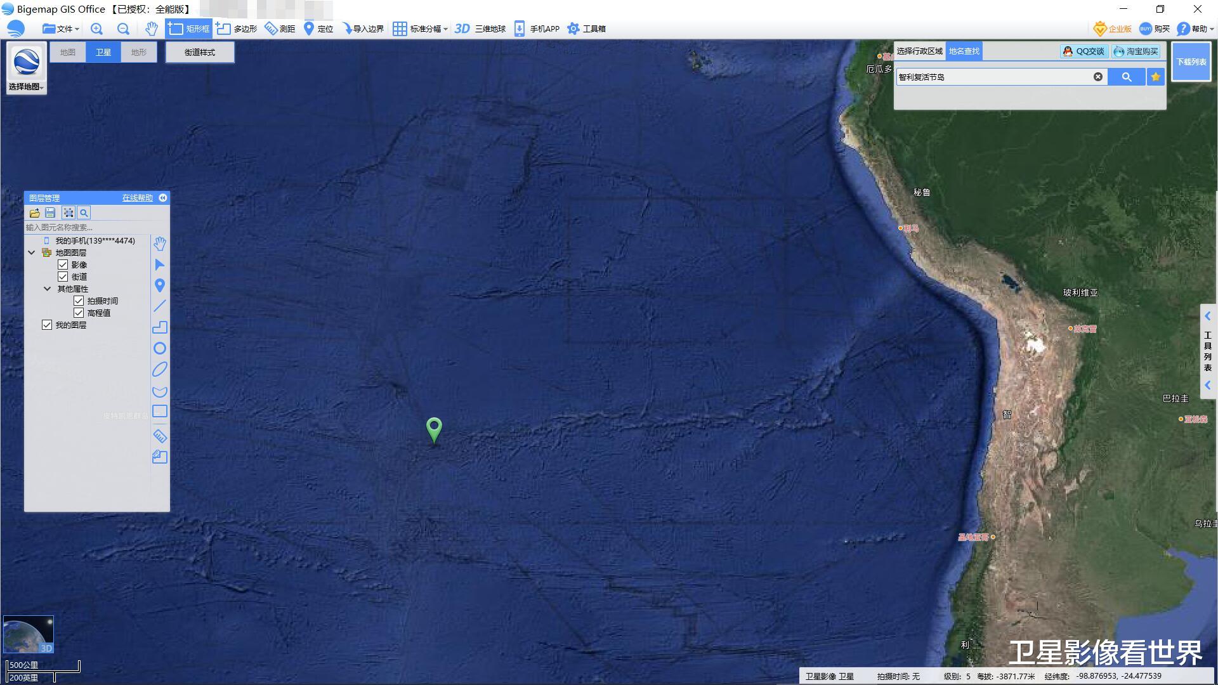
Task: Activate the pan hand tool in toolbar
Action: 151,29
